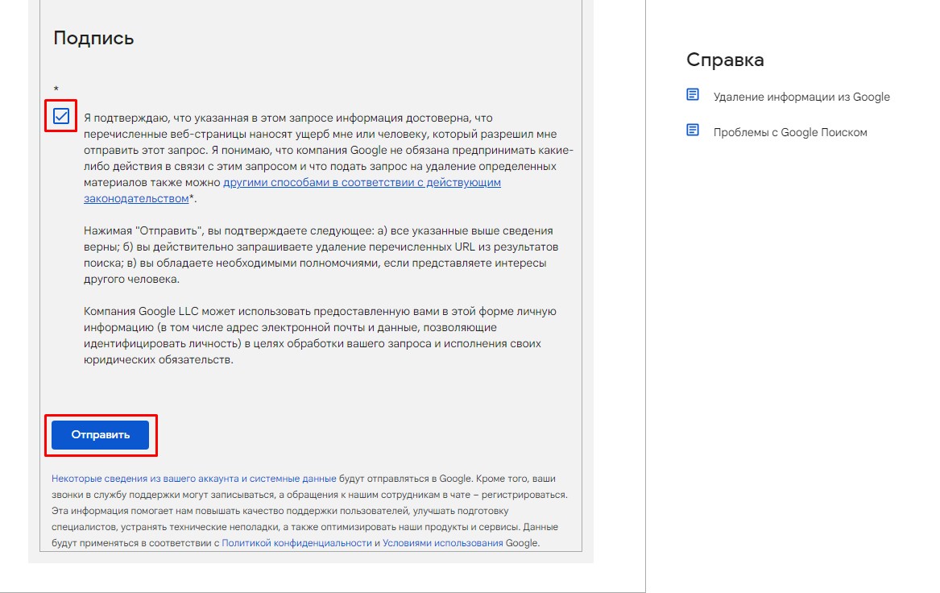Click the 'Подпись' section heading
This screenshot has width=940, height=593.
93,38
